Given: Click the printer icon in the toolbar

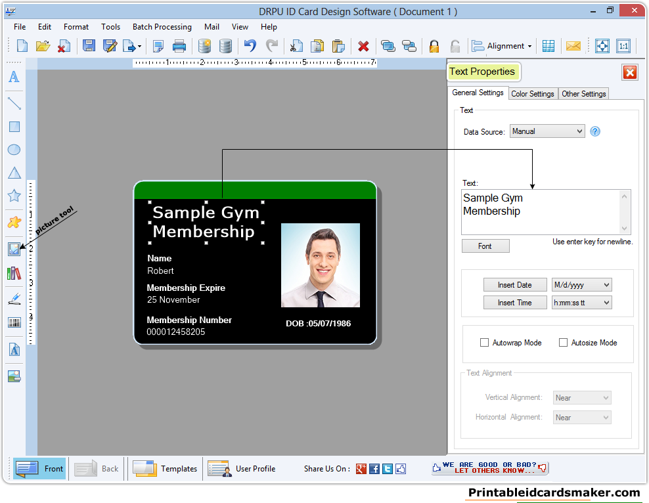Looking at the screenshot, I should [x=179, y=46].
